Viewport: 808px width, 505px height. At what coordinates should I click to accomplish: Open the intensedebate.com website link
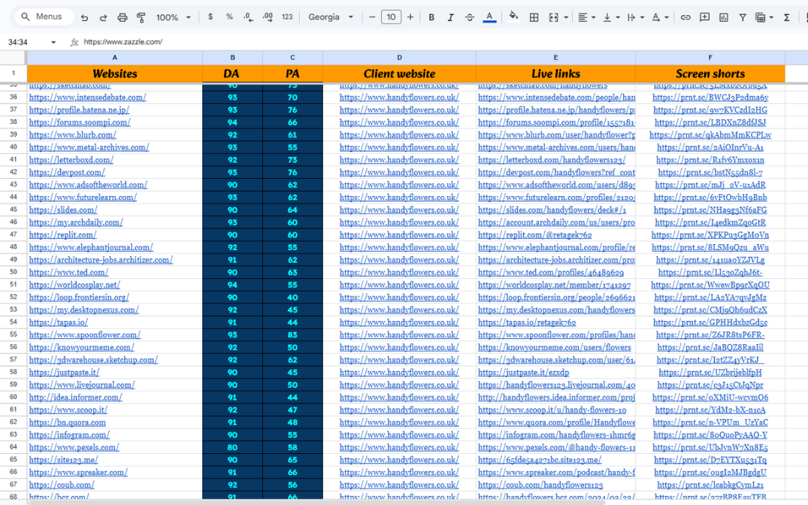[87, 98]
